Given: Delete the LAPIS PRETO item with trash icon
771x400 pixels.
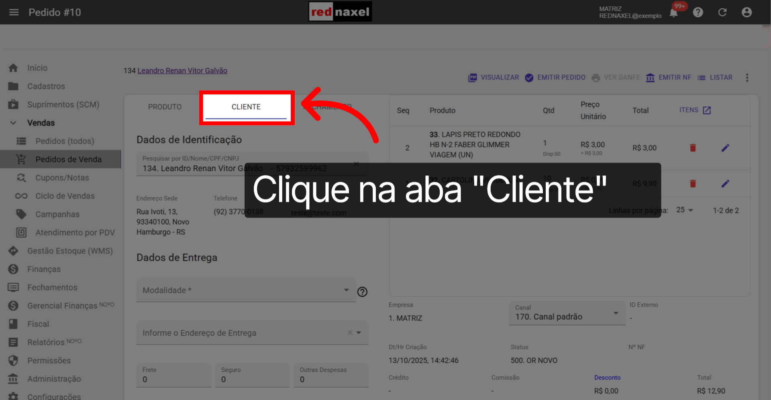Looking at the screenshot, I should [693, 148].
